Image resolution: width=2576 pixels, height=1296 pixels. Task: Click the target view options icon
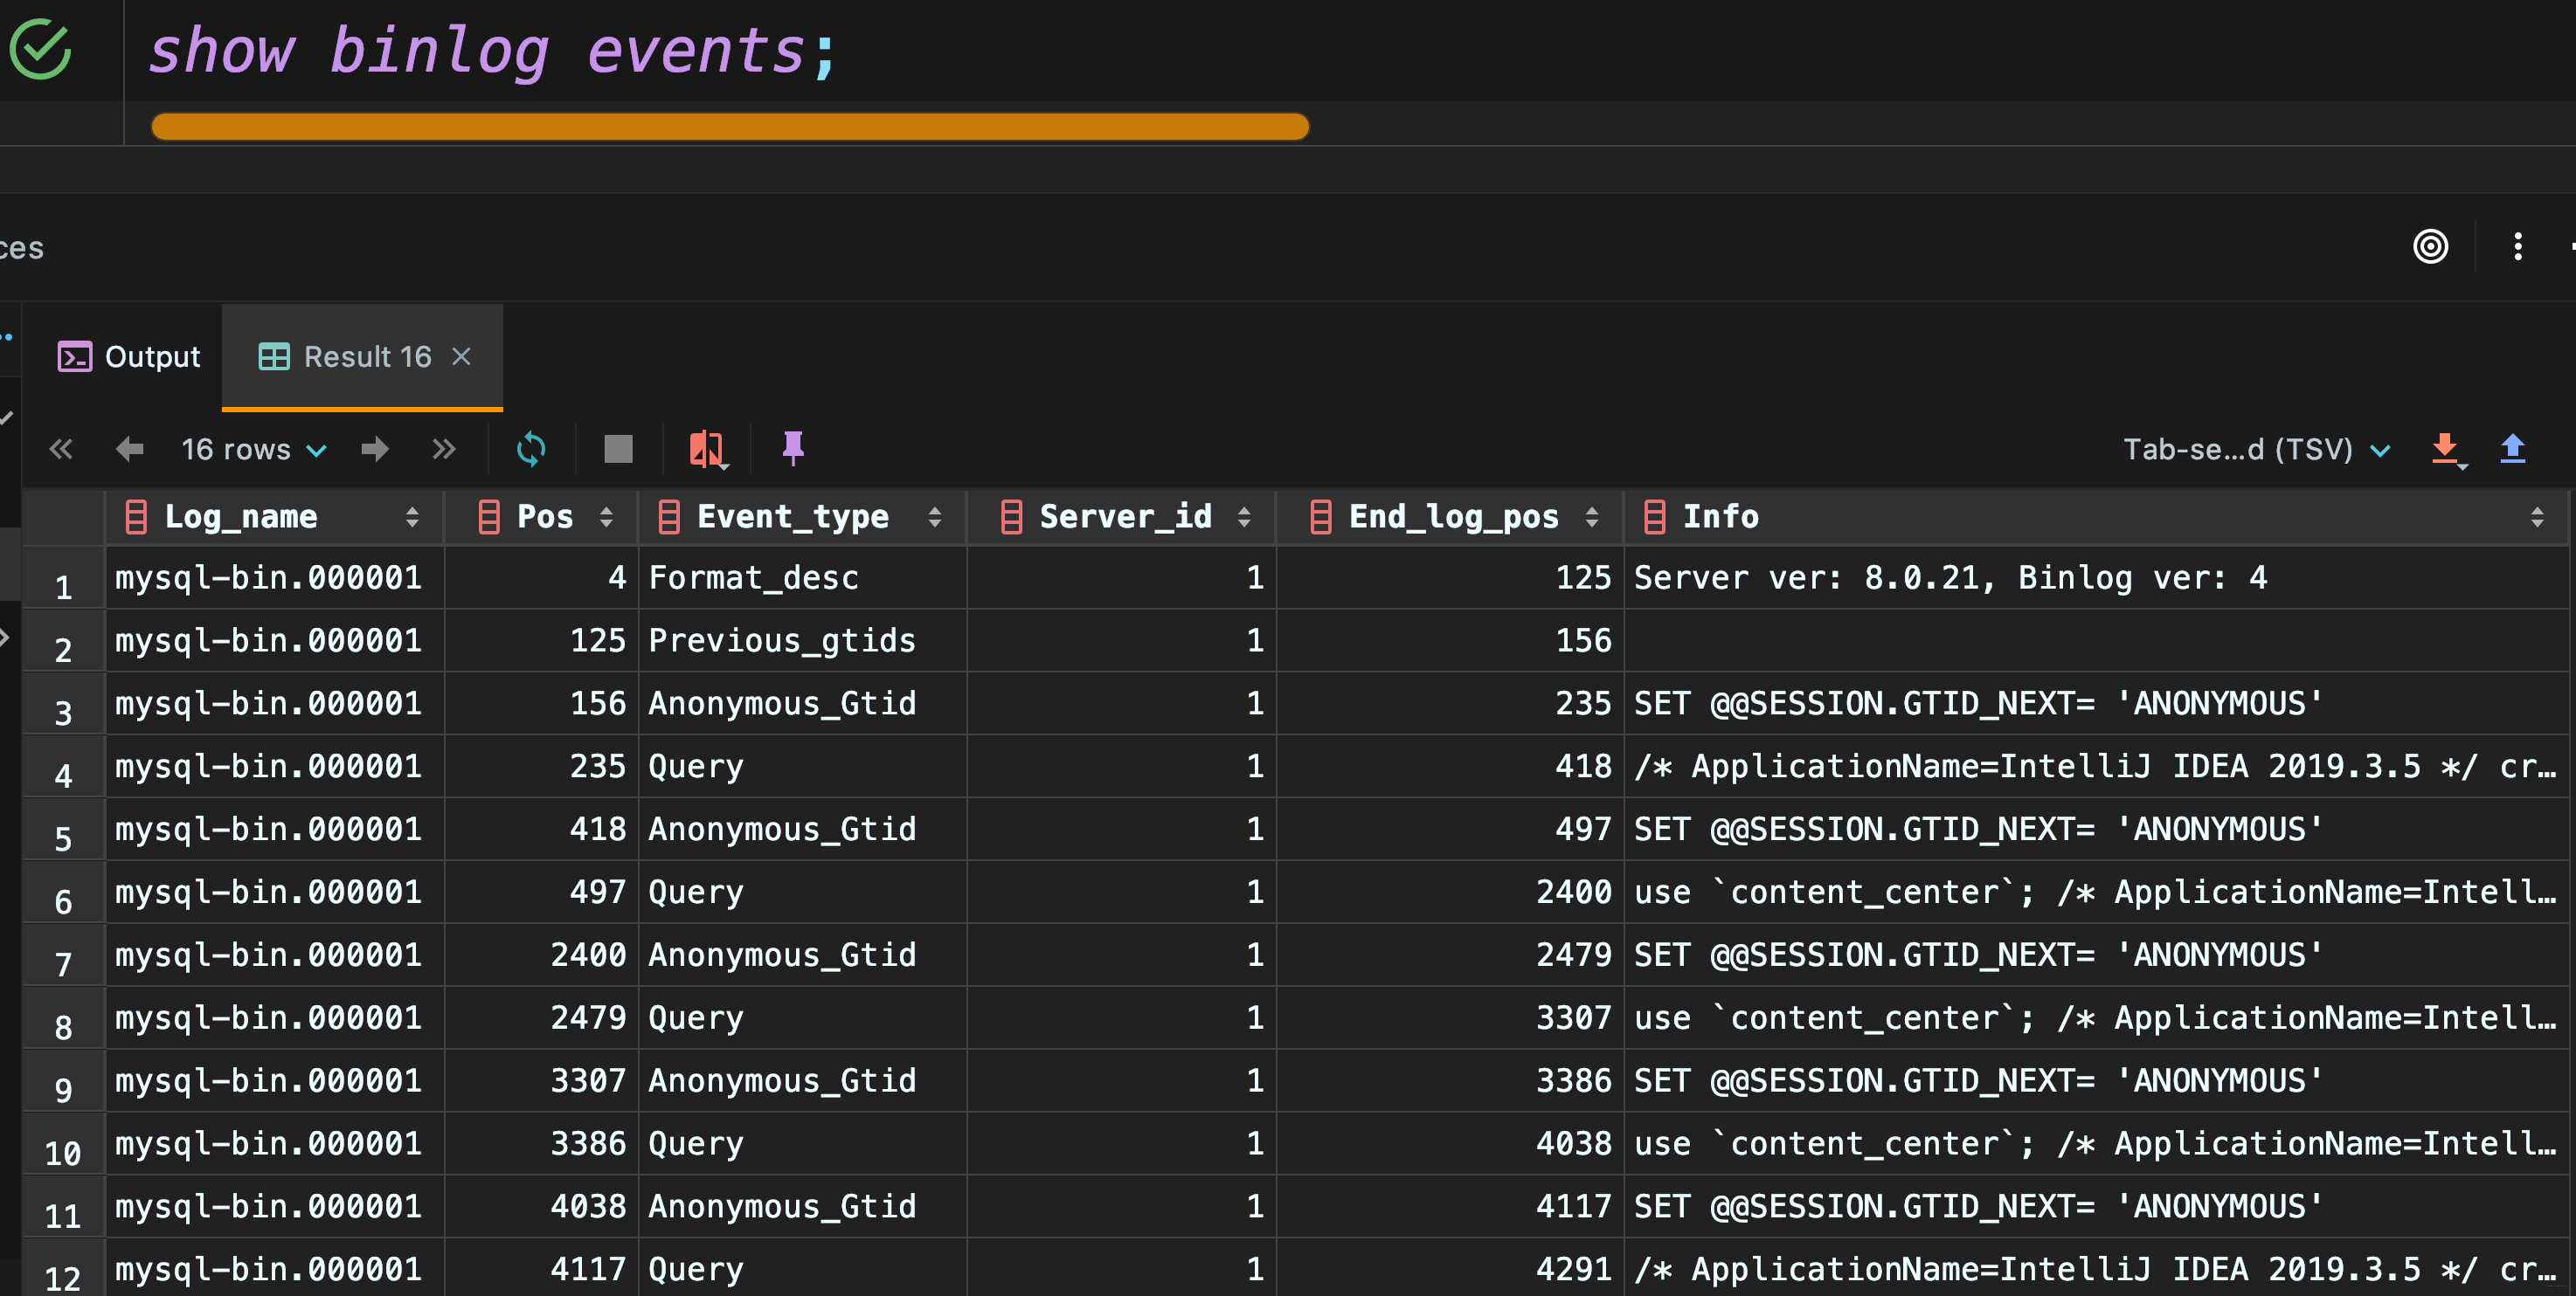click(2430, 245)
